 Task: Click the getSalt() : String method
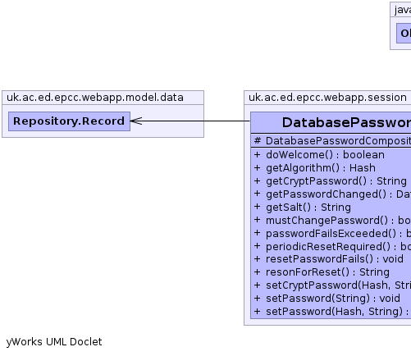click(x=302, y=208)
